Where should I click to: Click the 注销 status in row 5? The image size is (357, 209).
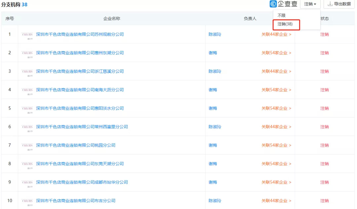pos(325,108)
